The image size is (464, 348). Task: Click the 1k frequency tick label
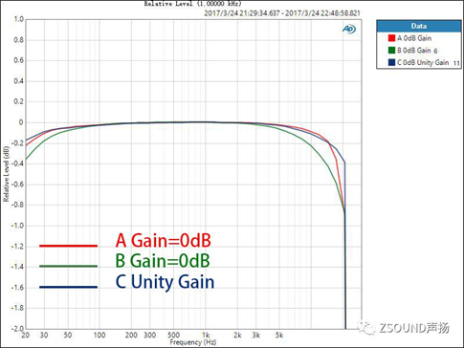coord(206,336)
